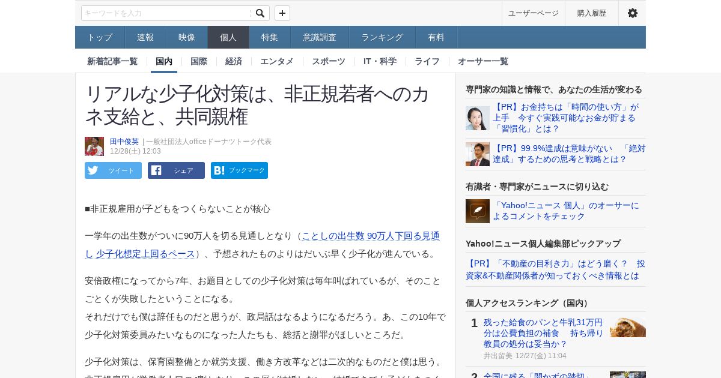721x378 pixels.
Task: Click author name 田中俊英
Action: [x=124, y=142]
